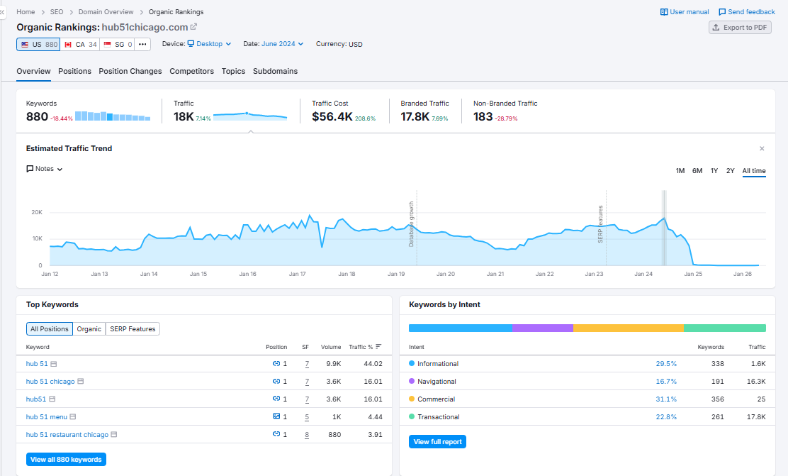
Task: Click the Notes comment icon
Action: pos(30,169)
